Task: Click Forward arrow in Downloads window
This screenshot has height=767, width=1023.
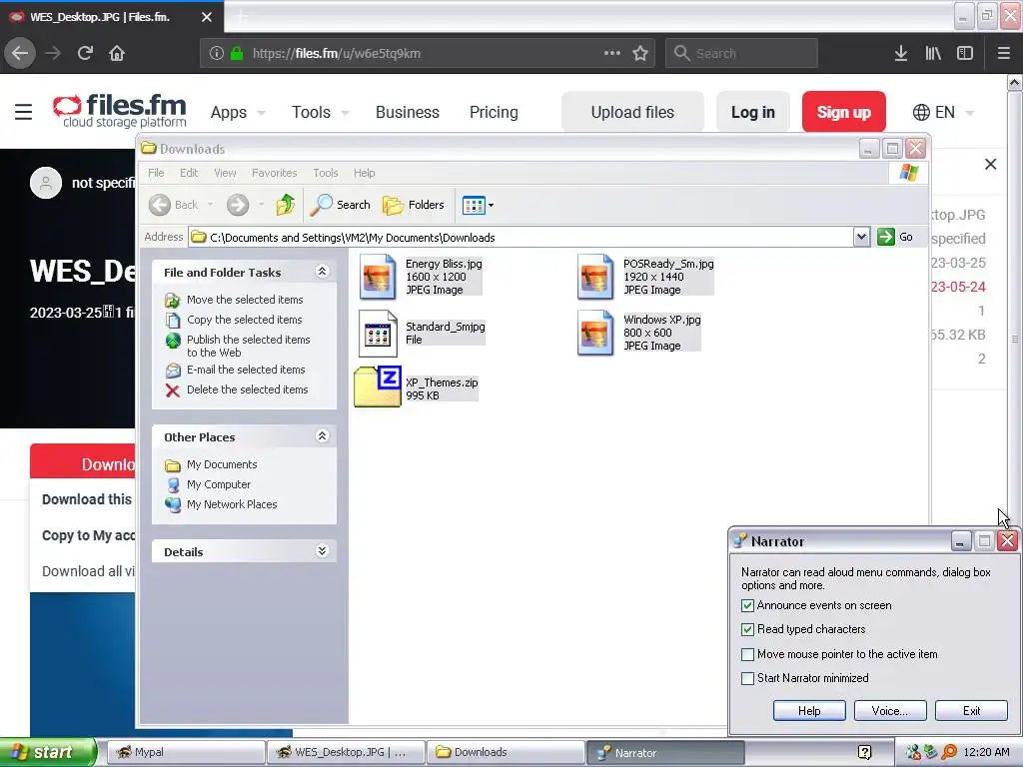Action: point(238,205)
